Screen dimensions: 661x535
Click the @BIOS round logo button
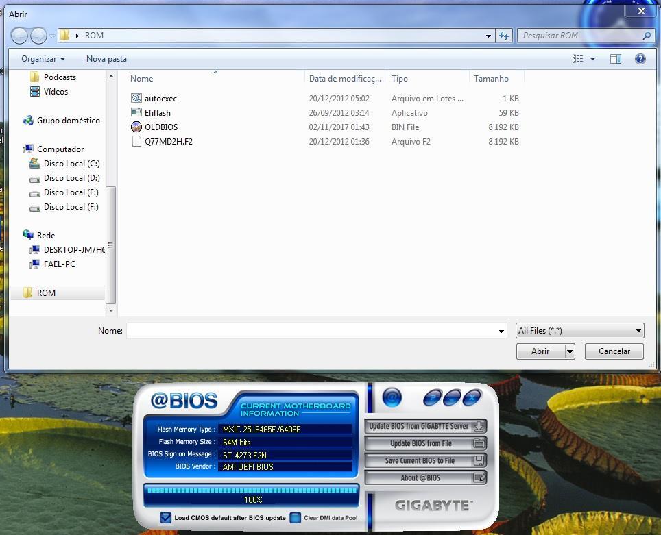pos(392,397)
